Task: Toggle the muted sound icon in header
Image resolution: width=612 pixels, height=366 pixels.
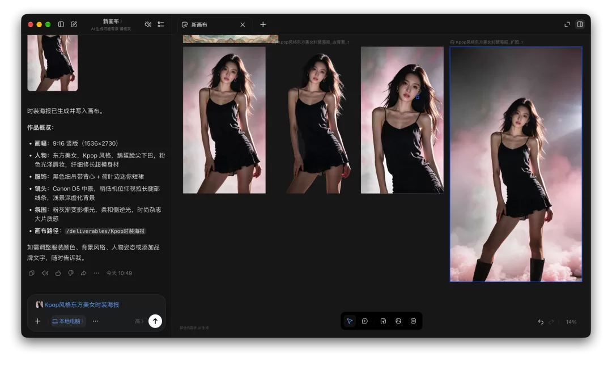Action: coord(148,24)
